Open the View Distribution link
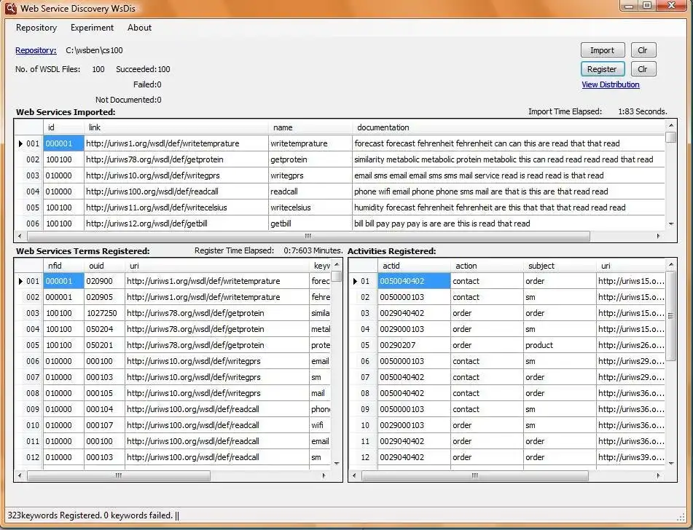693x530 pixels. [x=611, y=84]
